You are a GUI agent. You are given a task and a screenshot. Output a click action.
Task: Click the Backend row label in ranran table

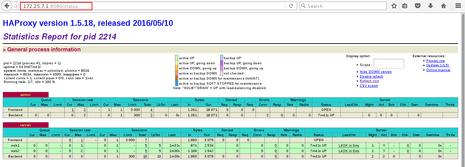[15, 156]
